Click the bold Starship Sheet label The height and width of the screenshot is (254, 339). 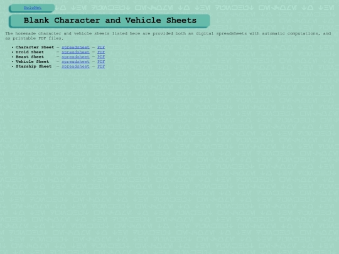point(33,66)
